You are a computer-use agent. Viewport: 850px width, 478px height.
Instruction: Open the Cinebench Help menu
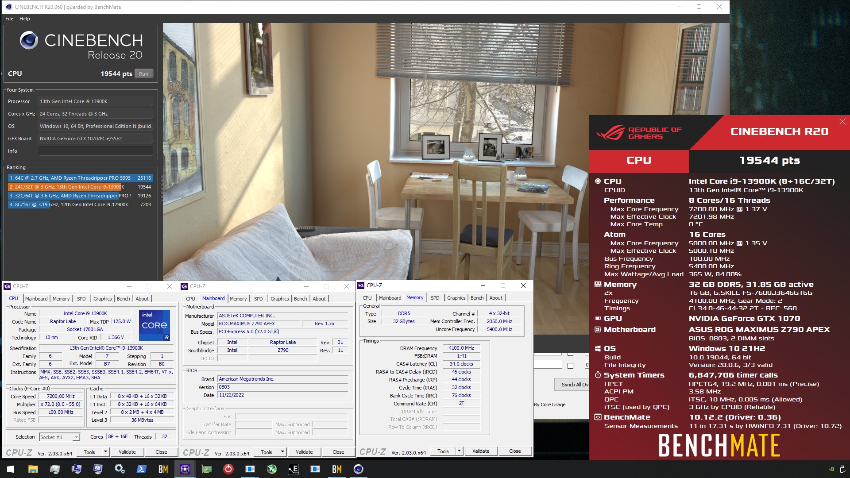pyautogui.click(x=25, y=19)
